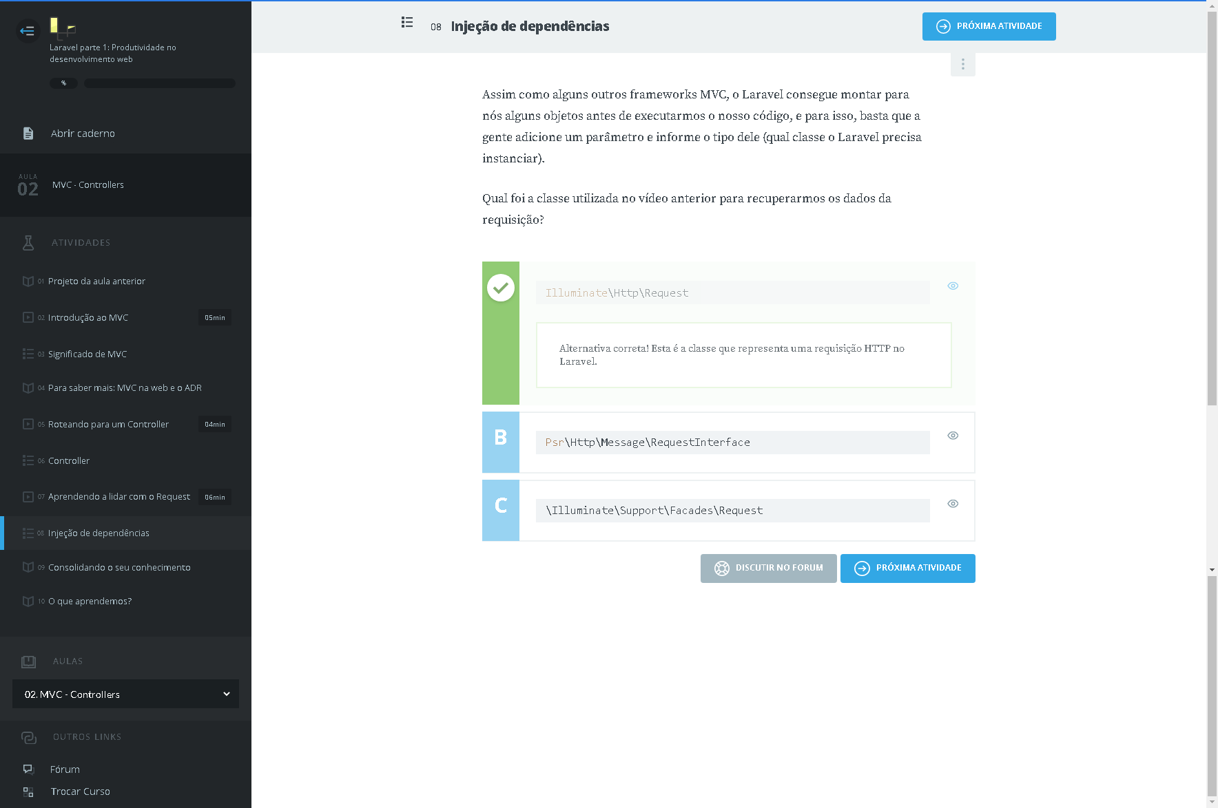Toggle eye icon on answer C

tap(953, 504)
